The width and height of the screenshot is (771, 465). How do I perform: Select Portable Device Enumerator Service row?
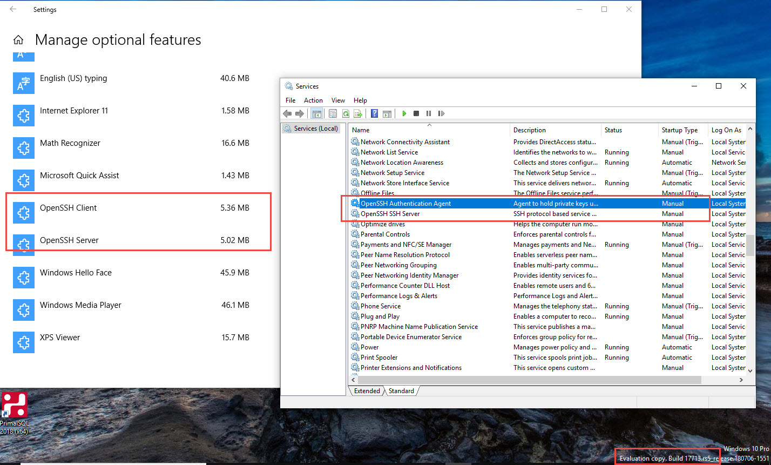pos(547,337)
